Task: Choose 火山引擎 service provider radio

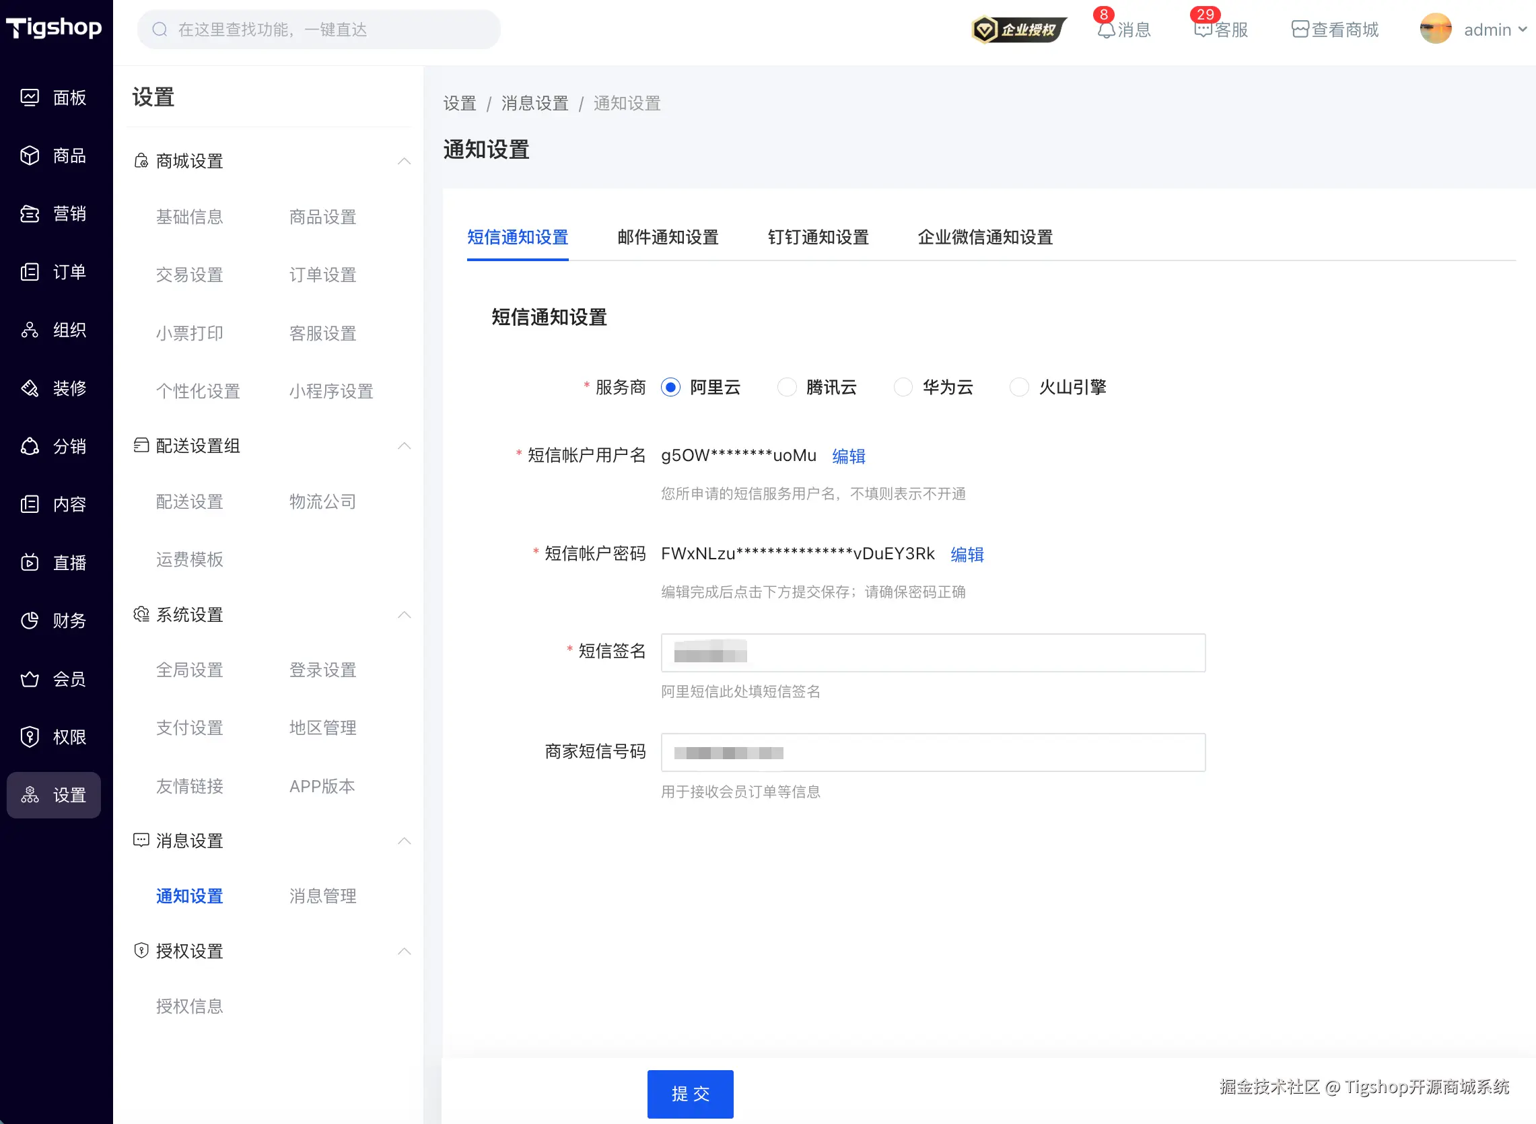Action: point(1018,387)
